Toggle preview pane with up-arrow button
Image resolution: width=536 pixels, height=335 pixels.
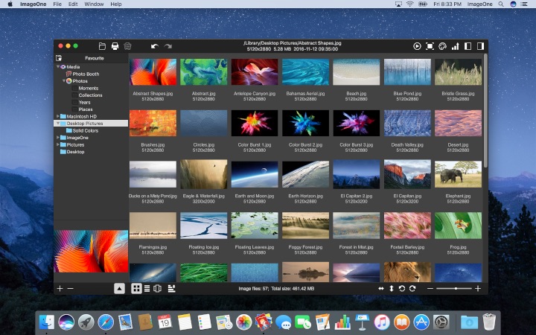[x=119, y=289]
